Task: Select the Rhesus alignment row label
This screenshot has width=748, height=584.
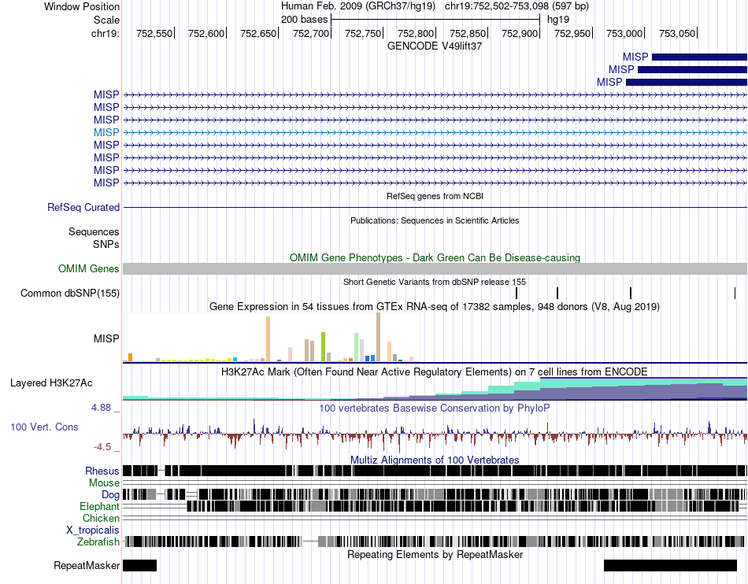Action: 102,471
